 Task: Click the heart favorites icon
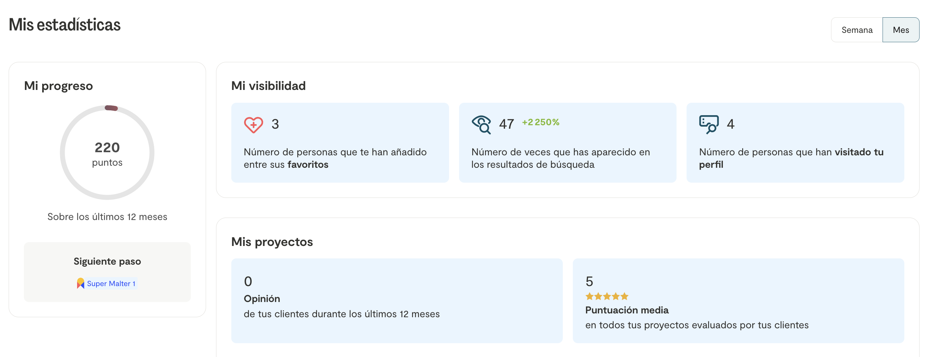coord(253,125)
